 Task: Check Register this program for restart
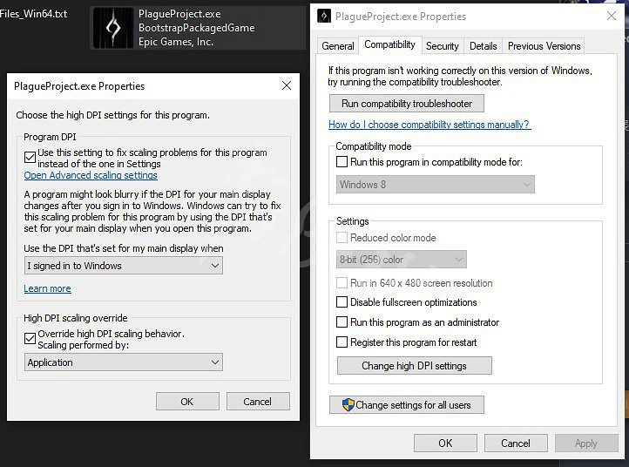coord(342,342)
